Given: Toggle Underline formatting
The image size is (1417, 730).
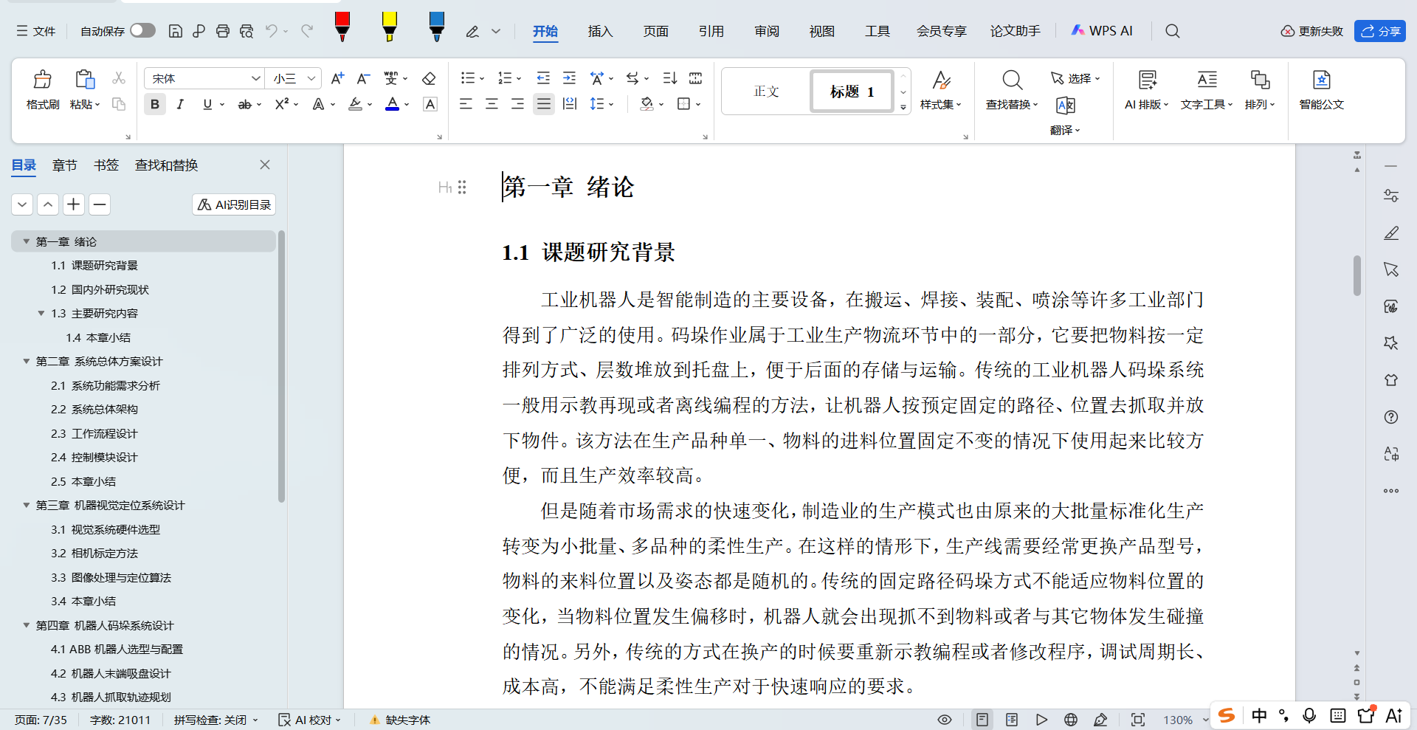Looking at the screenshot, I should coord(207,104).
